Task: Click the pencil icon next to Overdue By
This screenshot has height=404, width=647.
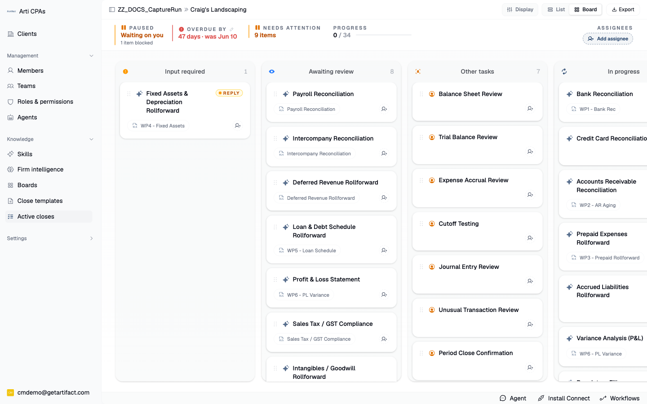Action: [232, 29]
